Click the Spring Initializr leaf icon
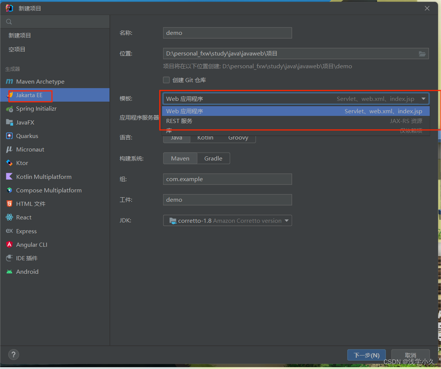The width and height of the screenshot is (441, 369). (9, 109)
